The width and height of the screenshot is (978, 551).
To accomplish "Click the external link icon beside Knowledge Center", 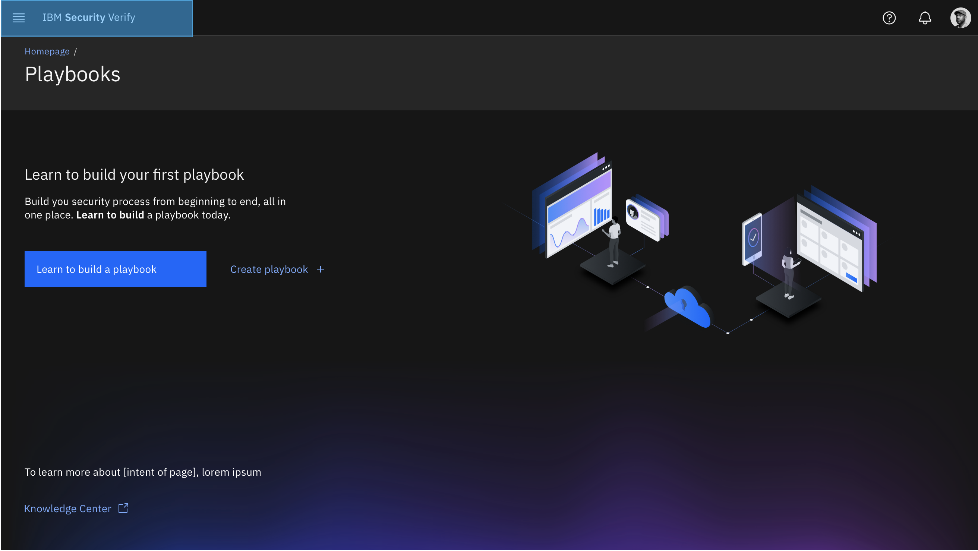I will click(x=123, y=508).
